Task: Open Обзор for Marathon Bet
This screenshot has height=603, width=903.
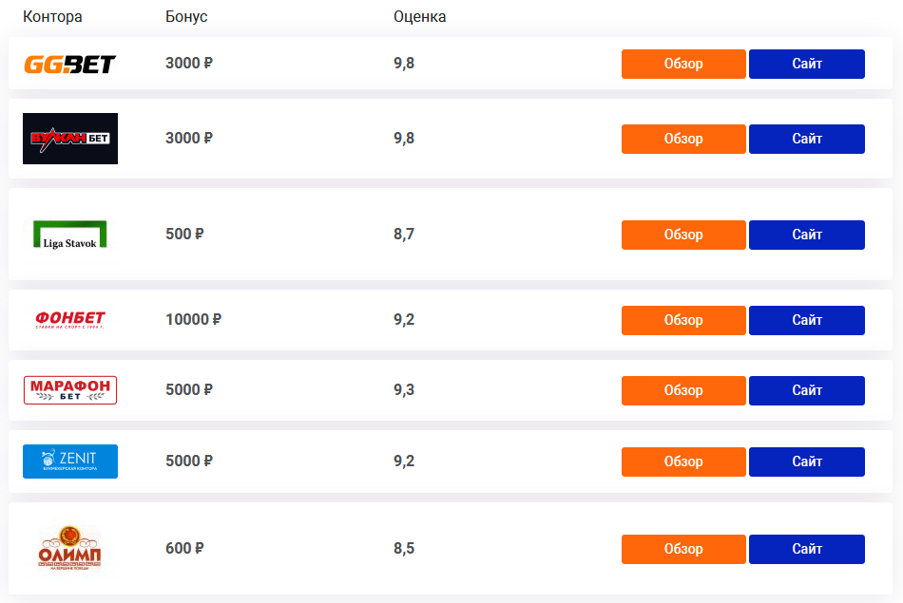Action: point(683,390)
